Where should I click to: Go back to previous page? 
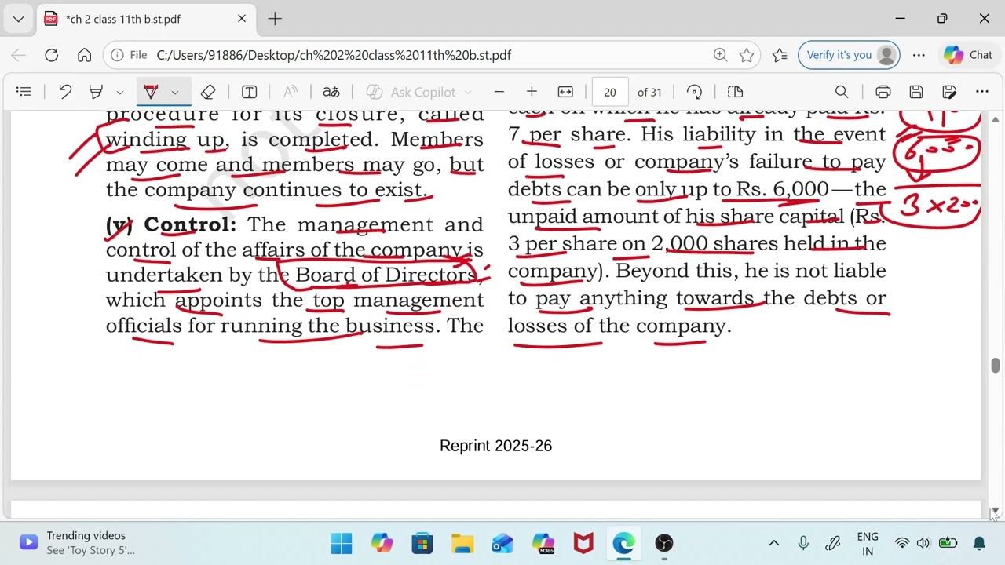[19, 55]
